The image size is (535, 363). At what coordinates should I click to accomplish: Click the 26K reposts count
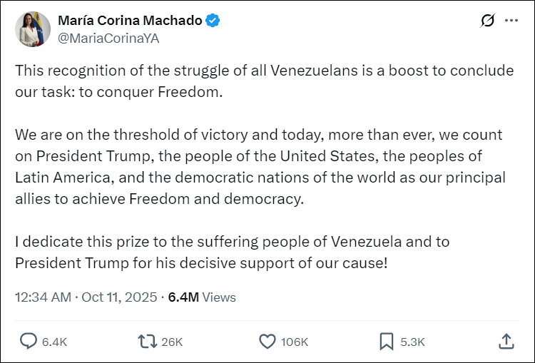tap(172, 342)
